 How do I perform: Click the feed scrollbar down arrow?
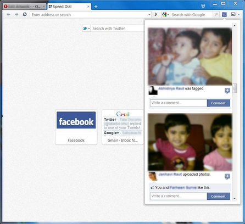click(x=235, y=198)
